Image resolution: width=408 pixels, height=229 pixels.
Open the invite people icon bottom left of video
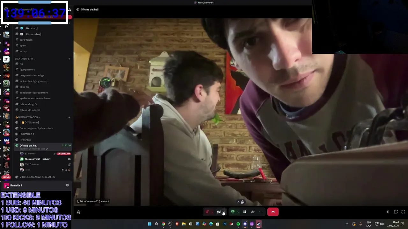(x=78, y=212)
